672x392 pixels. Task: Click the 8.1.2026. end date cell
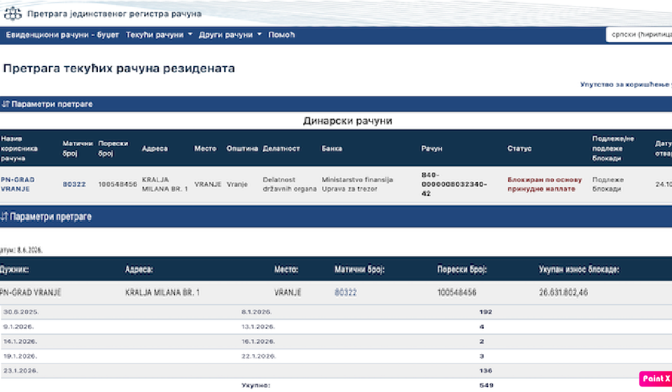[x=256, y=312]
